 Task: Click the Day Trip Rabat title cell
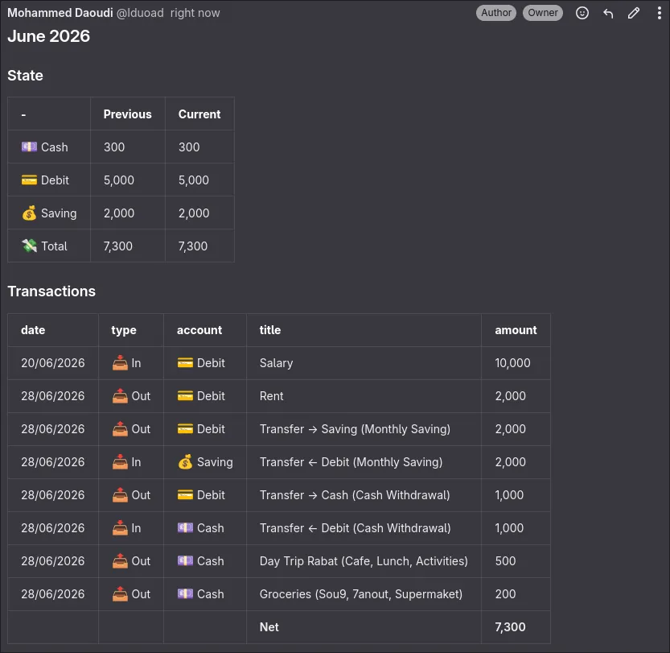tap(364, 561)
